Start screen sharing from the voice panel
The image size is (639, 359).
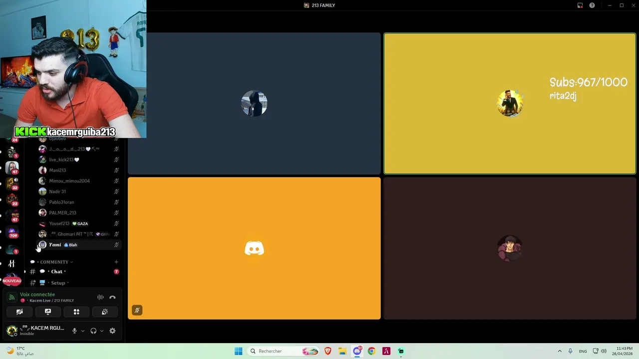click(x=48, y=312)
